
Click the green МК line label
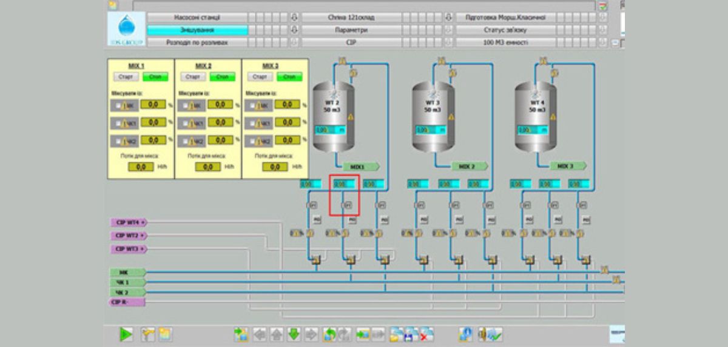point(128,273)
